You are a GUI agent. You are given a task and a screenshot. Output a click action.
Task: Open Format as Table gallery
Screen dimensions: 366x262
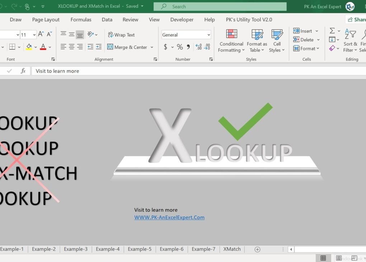(x=257, y=41)
